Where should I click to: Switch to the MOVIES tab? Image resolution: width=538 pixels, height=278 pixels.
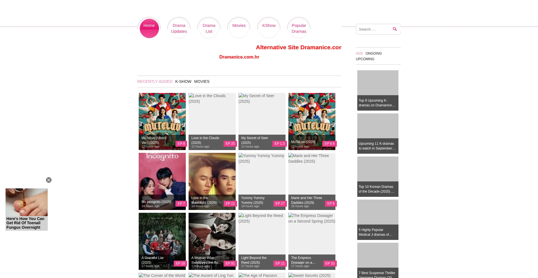202,81
